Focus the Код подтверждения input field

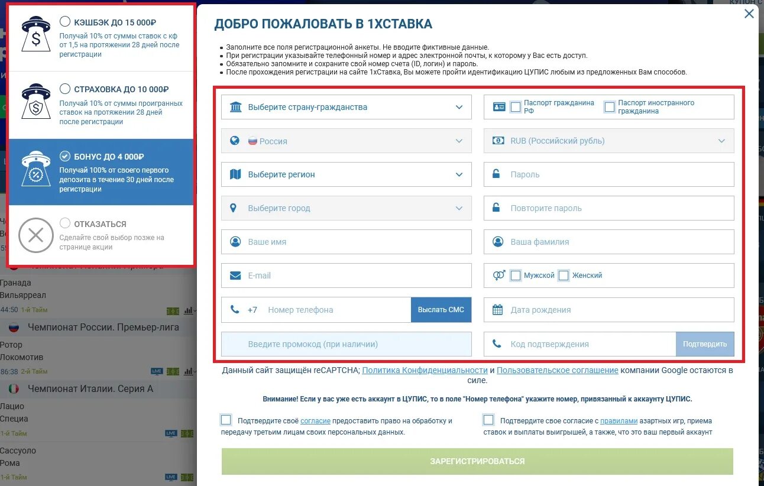(580, 344)
